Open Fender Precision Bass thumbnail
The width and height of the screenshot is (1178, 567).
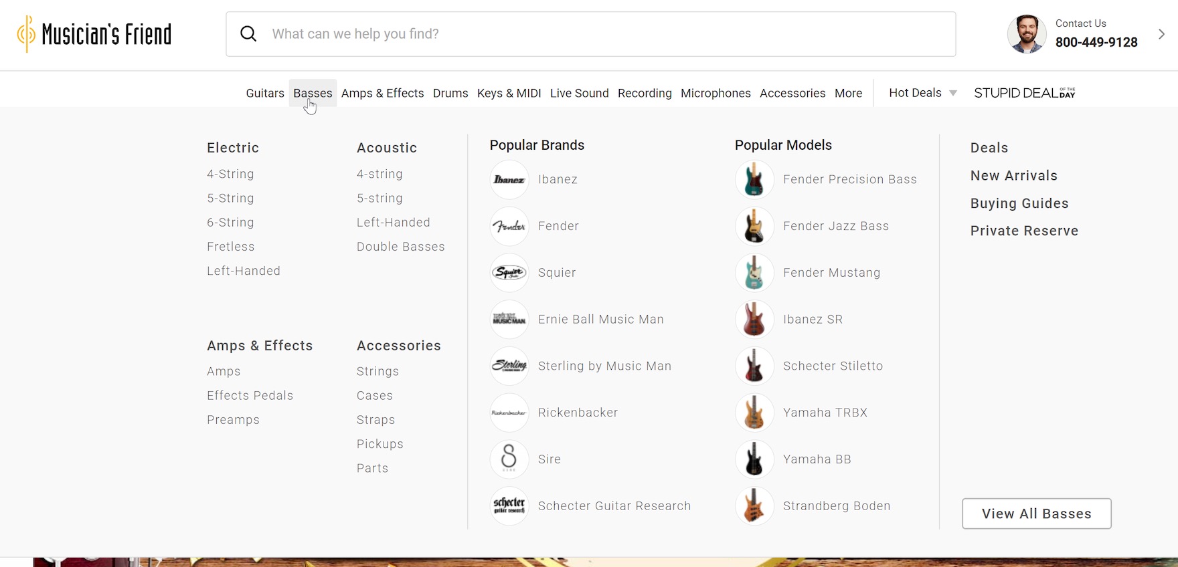(754, 180)
